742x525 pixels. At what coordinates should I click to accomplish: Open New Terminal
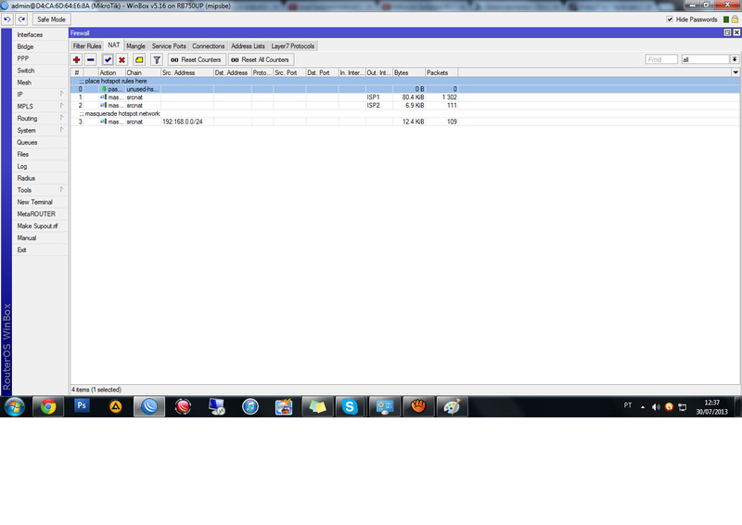(x=40, y=201)
